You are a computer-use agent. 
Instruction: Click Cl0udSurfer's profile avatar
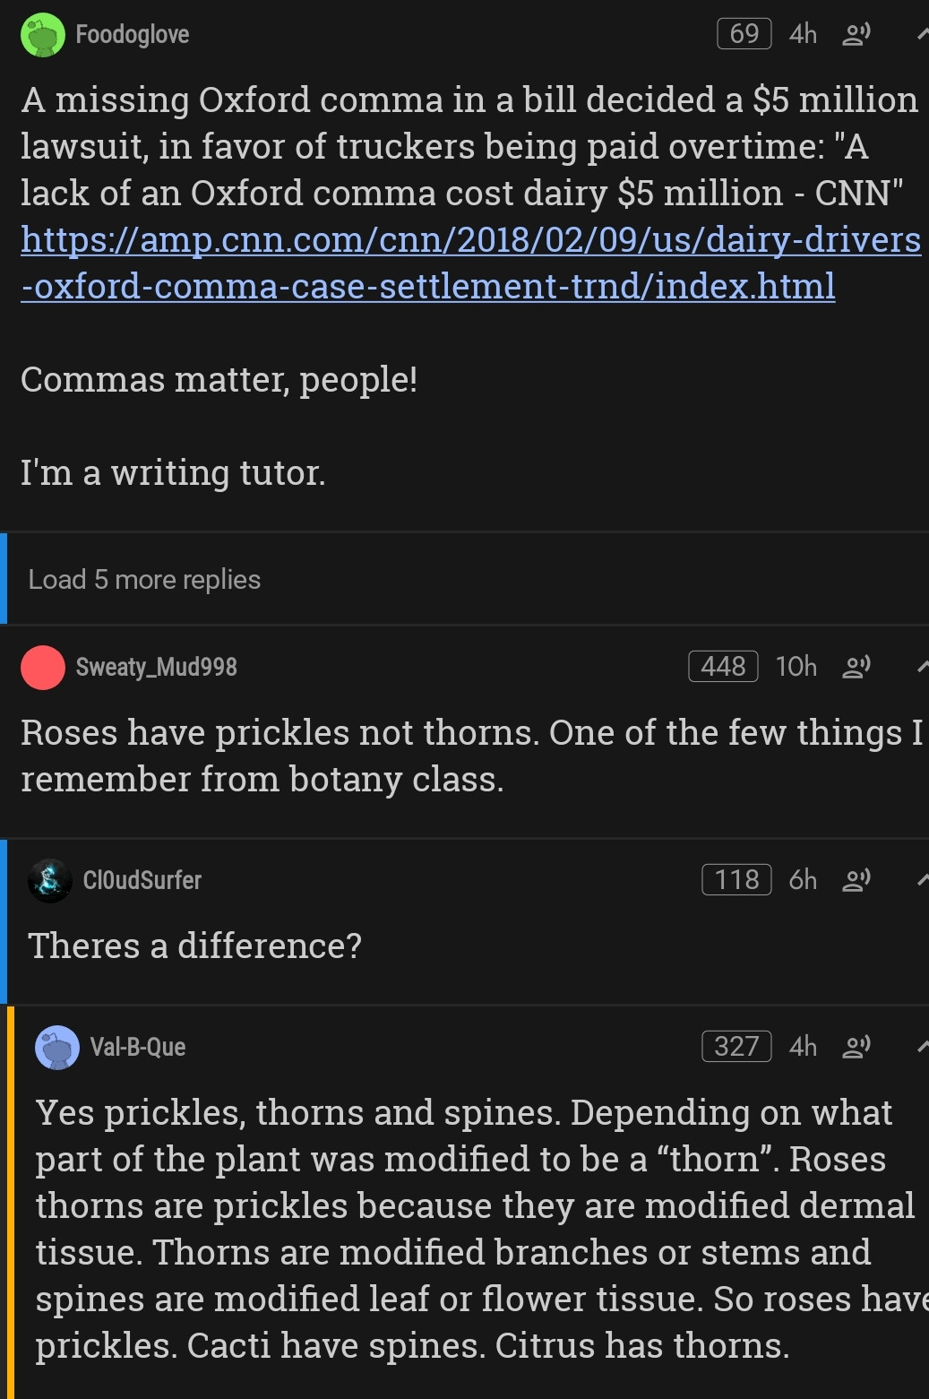click(x=50, y=880)
